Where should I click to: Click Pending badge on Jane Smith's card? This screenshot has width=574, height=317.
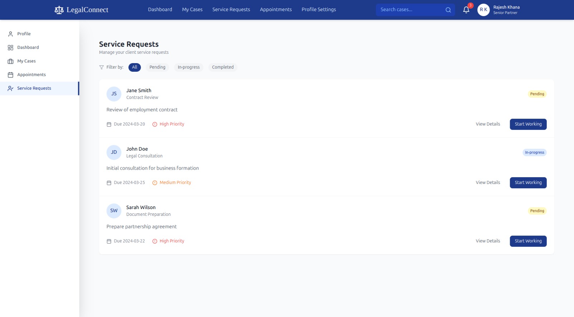(x=537, y=94)
